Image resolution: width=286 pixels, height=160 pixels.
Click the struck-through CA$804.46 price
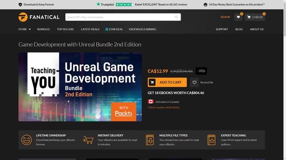pos(181,71)
